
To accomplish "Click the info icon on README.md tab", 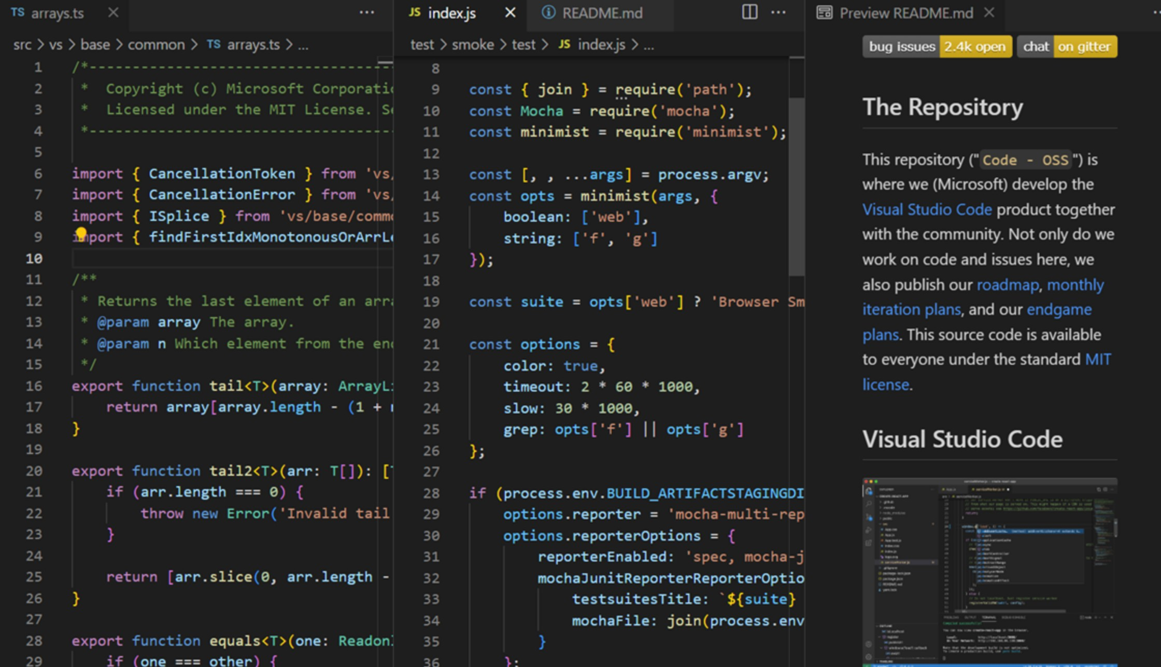I will tap(548, 12).
